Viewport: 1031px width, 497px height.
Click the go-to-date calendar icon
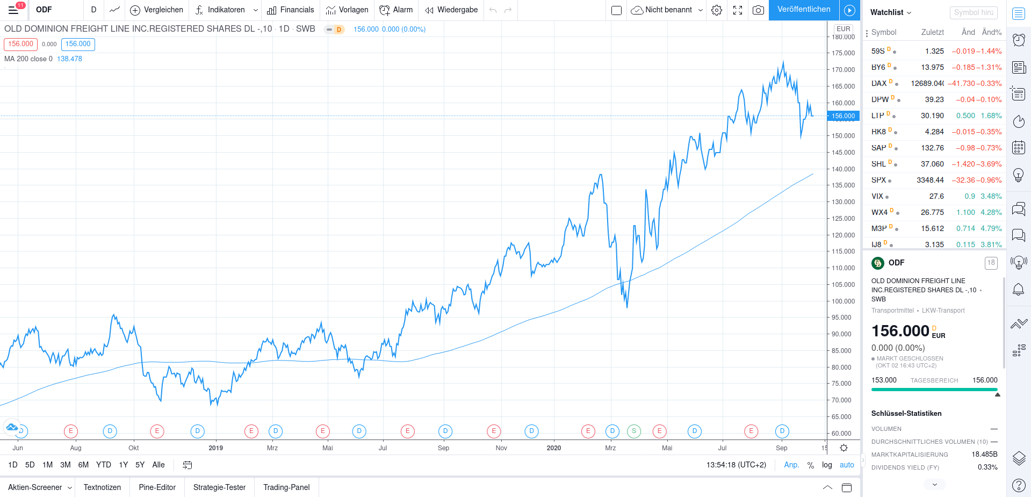pos(188,465)
